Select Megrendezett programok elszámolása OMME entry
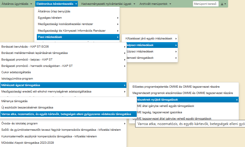The height and width of the screenshot is (147, 245). point(183,93)
